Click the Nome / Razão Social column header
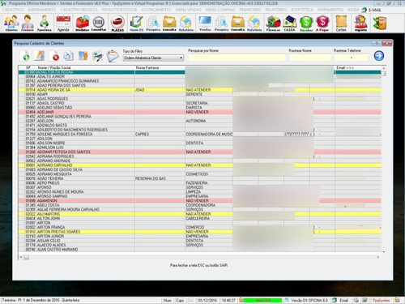 click(x=54, y=67)
